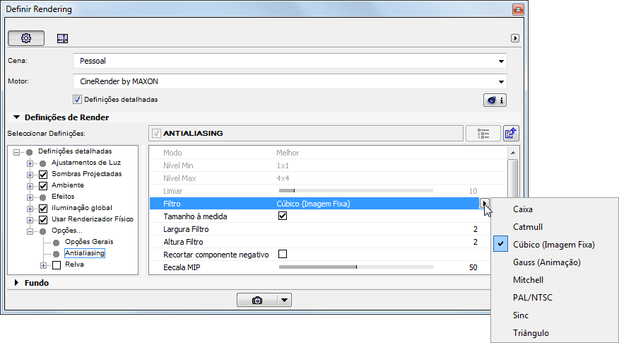619x343 pixels.
Task: Expand the Ajustamentos de Luz tree node
Action: click(30, 163)
